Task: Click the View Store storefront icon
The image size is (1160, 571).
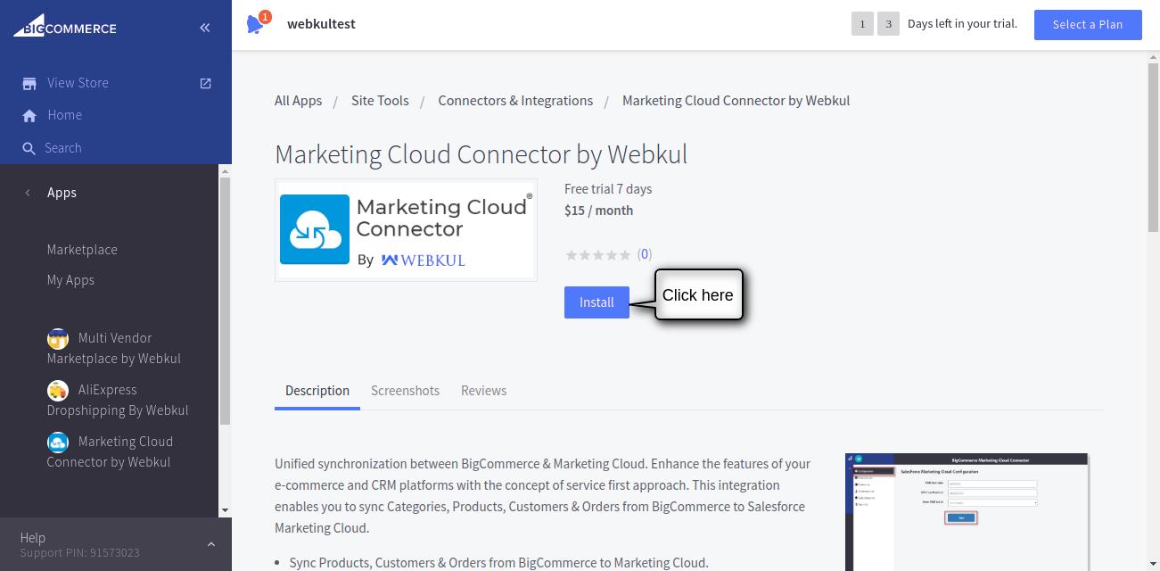Action: click(x=29, y=83)
